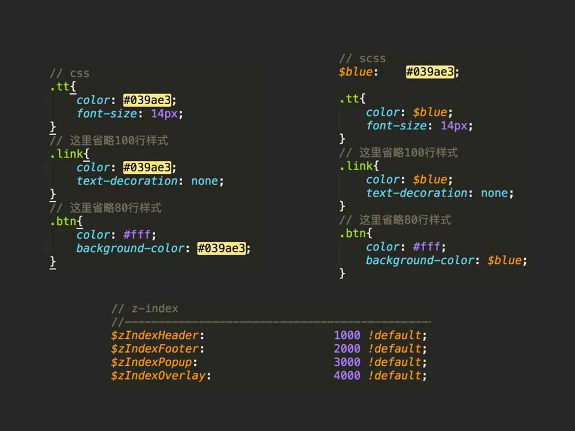
Task: Click the 3000 value for $zIndexPopup
Action: coord(347,362)
